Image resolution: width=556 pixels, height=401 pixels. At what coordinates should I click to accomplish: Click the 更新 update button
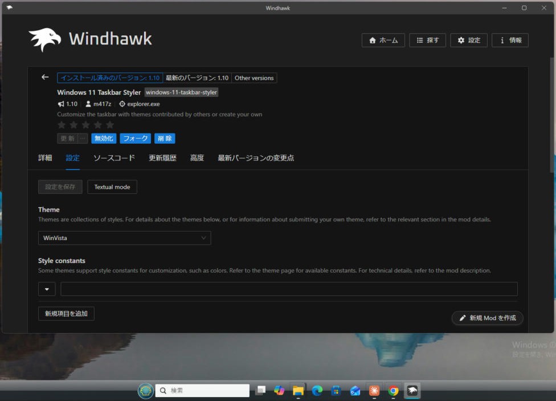[67, 139]
